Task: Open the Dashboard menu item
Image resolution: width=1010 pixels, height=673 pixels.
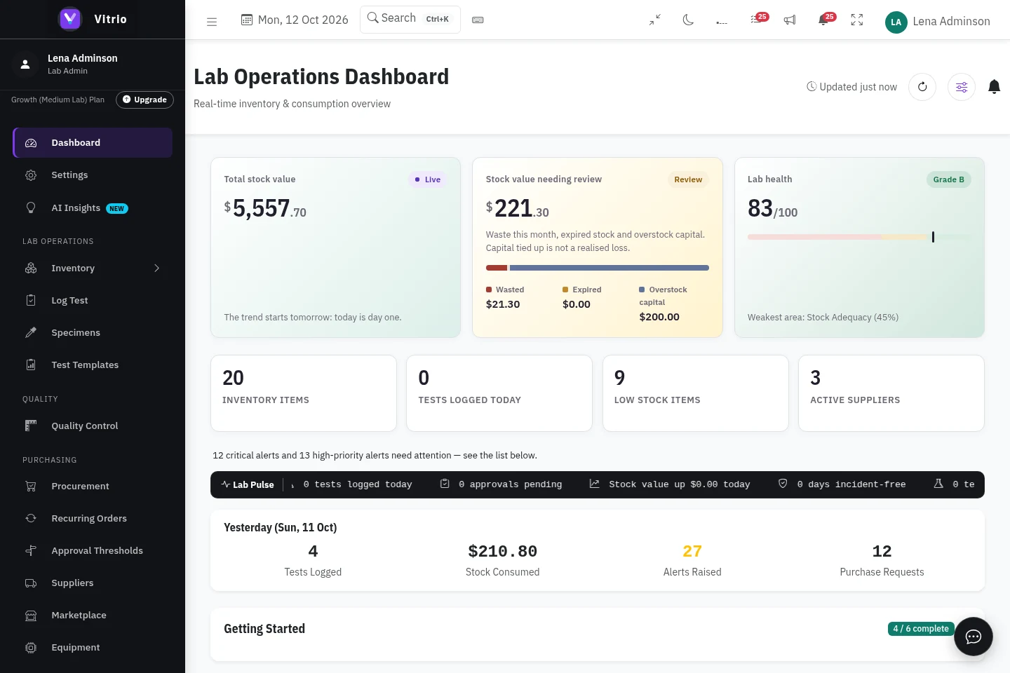Action: coord(93,142)
